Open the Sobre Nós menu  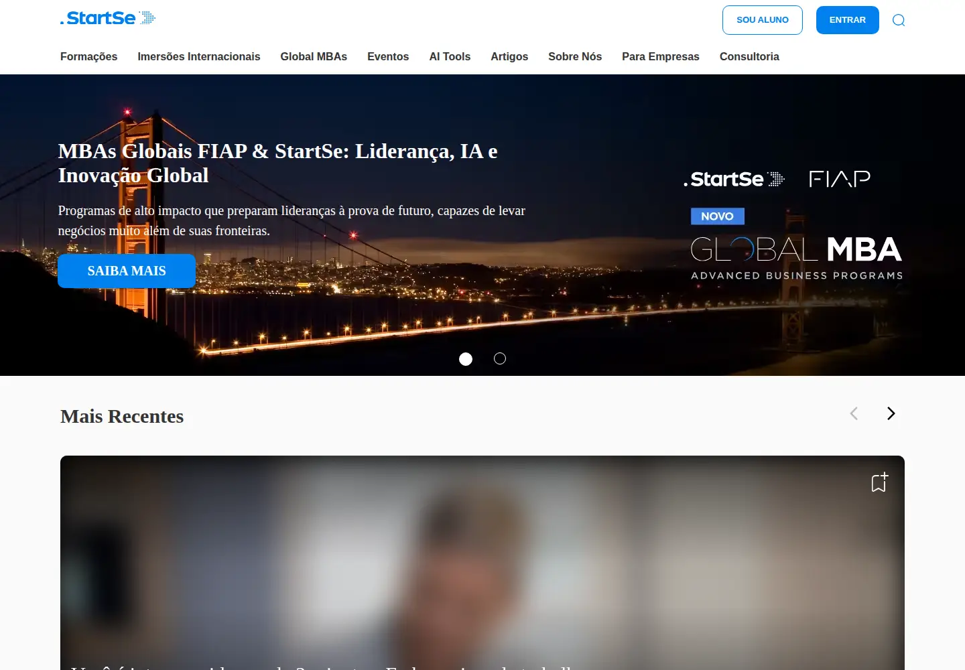575,57
